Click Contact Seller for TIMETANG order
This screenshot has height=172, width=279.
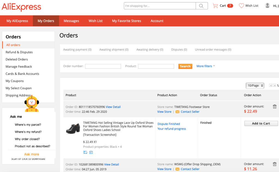tap(190, 112)
